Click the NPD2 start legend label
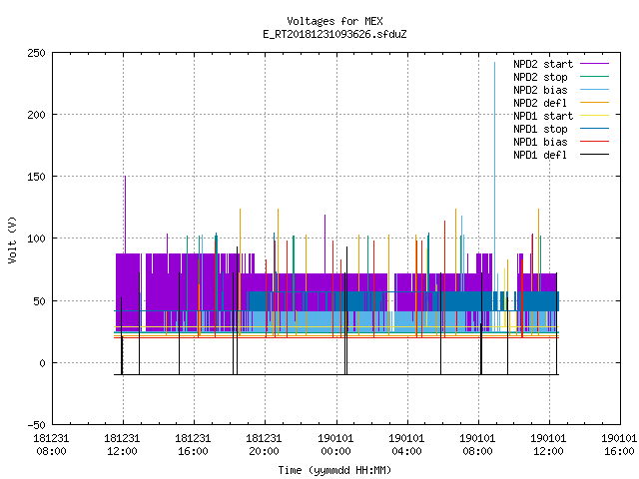 point(543,64)
